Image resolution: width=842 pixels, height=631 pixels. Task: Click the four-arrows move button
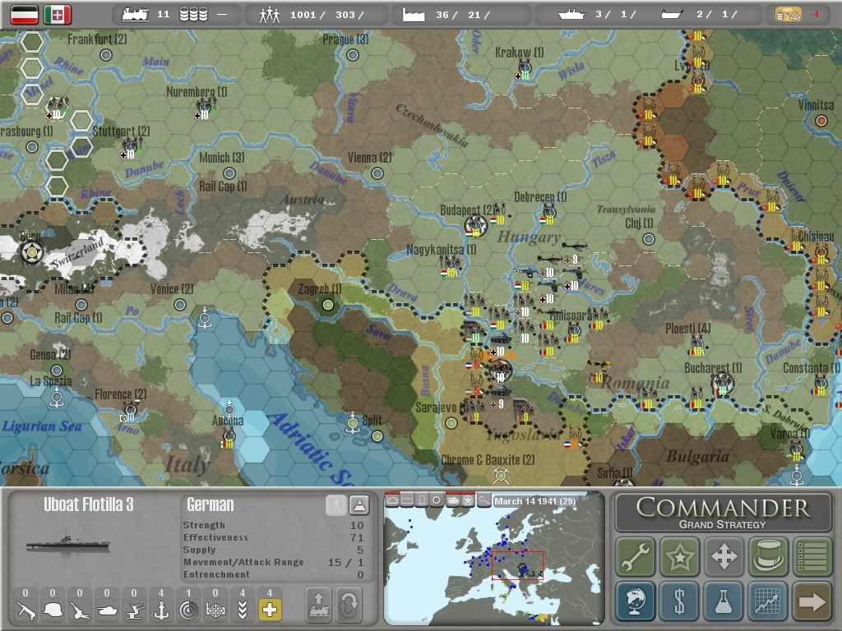[x=724, y=556]
